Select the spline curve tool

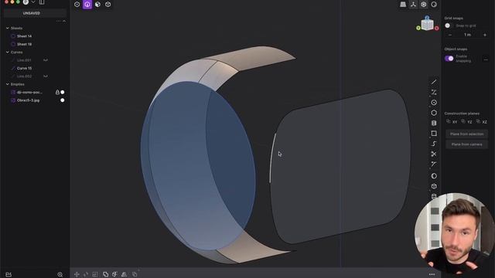434,144
